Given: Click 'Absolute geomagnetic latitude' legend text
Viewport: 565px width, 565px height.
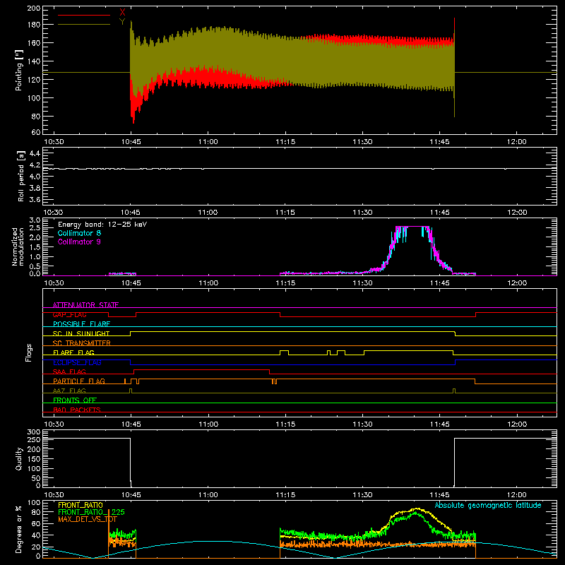Looking at the screenshot, I should (x=488, y=505).
